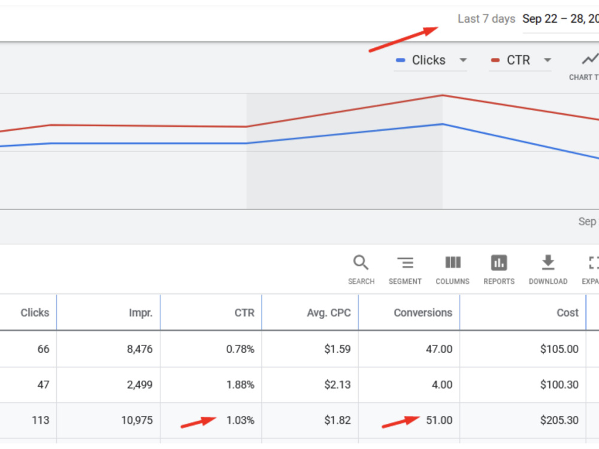
Task: Open the date range Sep 22 – 28 selector
Action: click(561, 19)
